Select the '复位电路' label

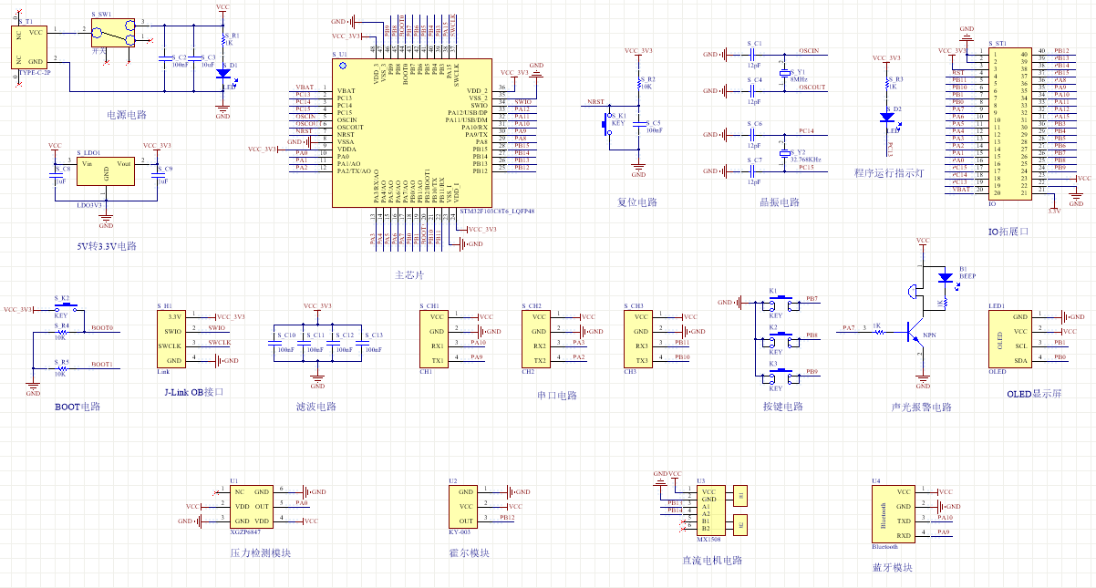pos(637,201)
